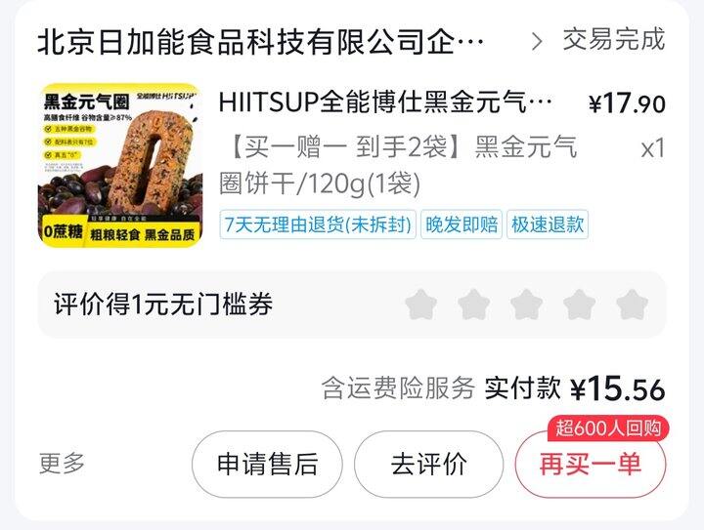704x530 pixels.
Task: Give five stars with the last star
Action: [633, 305]
